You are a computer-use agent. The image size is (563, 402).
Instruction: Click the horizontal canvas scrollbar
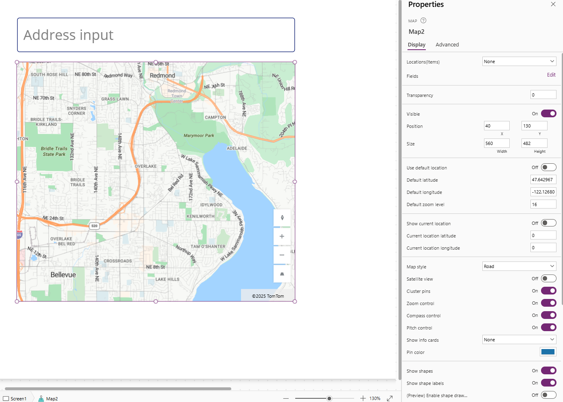click(x=118, y=389)
